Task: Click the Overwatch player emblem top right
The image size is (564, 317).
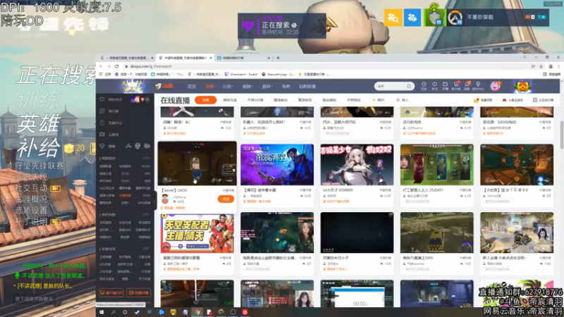Action: pos(455,18)
